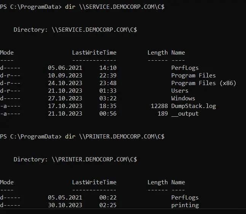Click the mode attributes of the DumpStack.log row
The width and height of the screenshot is (246, 214).
[10, 106]
